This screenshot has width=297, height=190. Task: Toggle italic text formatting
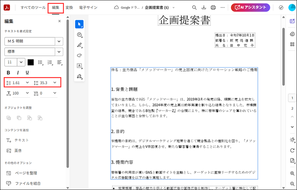point(18,72)
